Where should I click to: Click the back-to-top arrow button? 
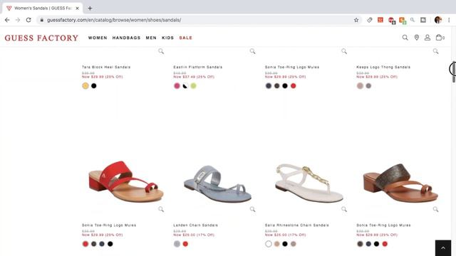pos(443,248)
